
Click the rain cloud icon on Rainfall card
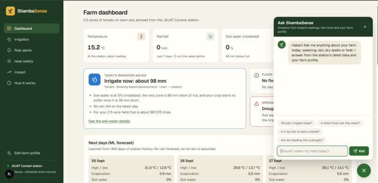click(211, 37)
